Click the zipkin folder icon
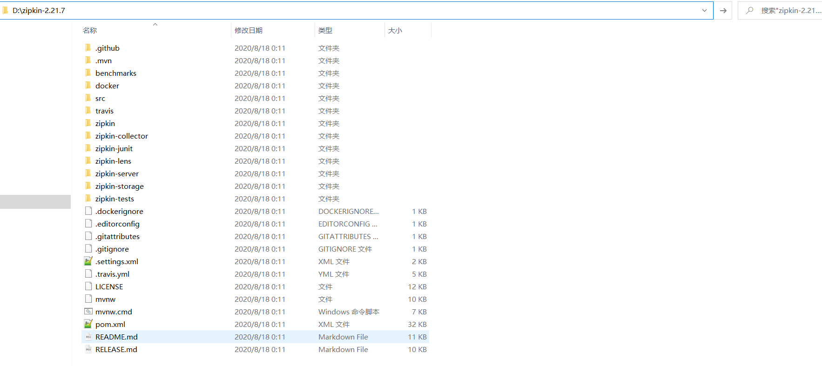This screenshot has width=822, height=366. pos(88,123)
